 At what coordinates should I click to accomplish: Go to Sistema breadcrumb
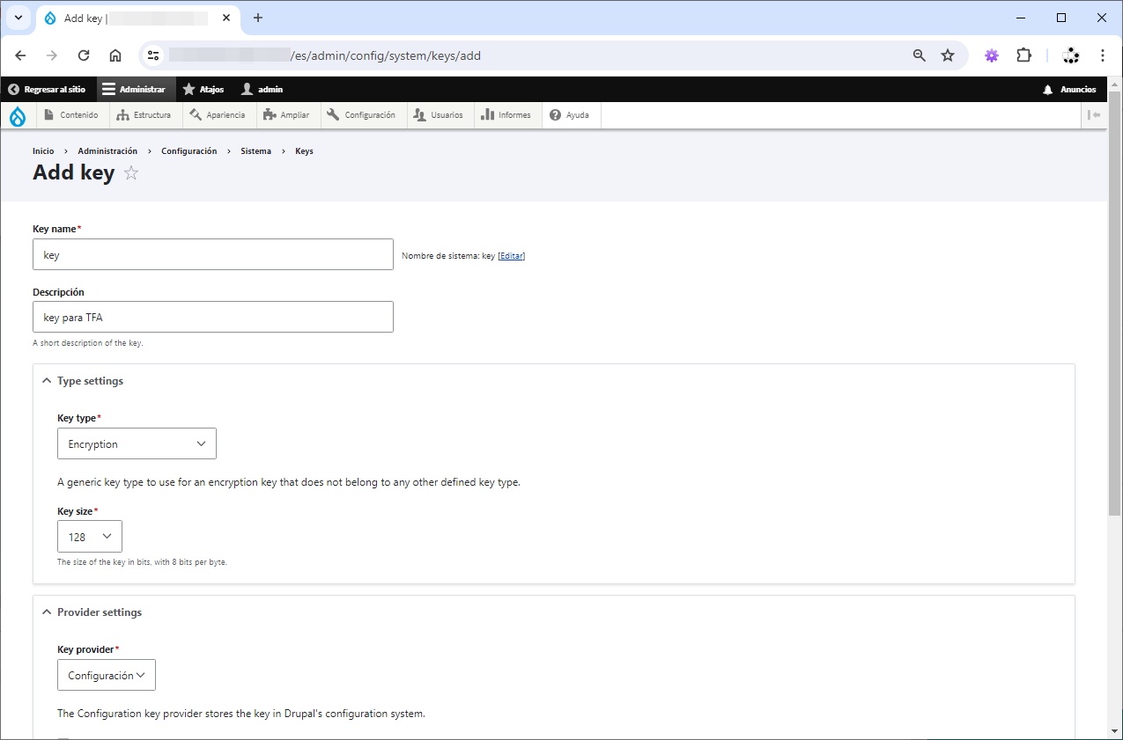[256, 151]
